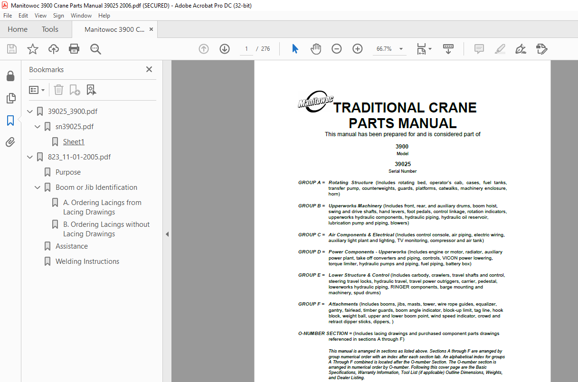578x382 pixels.
Task: Zoom out with minus button
Action: [337, 49]
